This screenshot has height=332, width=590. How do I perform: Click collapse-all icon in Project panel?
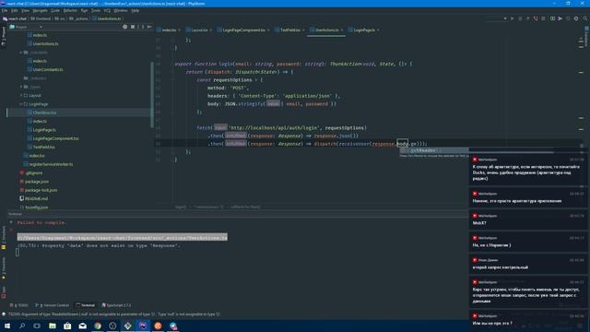133,27
